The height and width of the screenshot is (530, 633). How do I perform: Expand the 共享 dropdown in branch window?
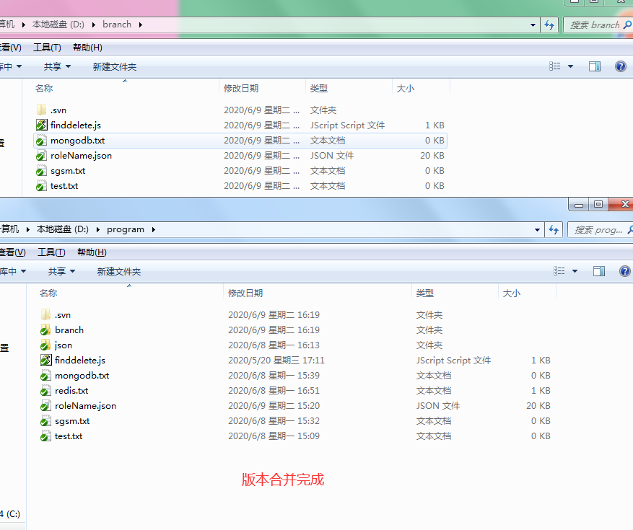(57, 66)
